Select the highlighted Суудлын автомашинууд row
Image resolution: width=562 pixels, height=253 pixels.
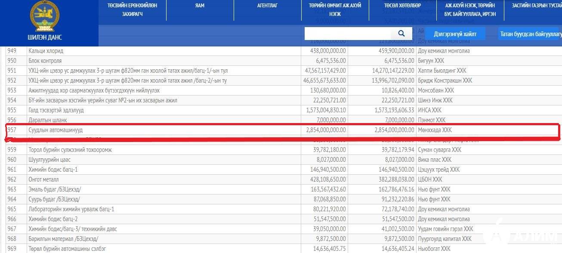point(56,130)
